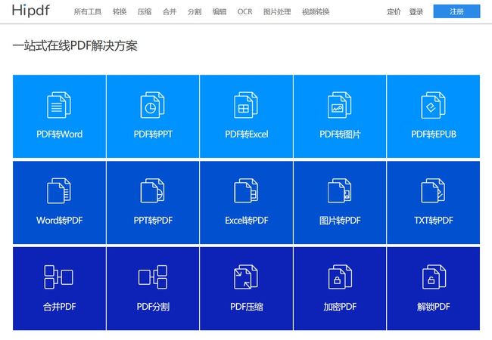Click the PDF转Excel label
492x340 pixels.
[246, 134]
